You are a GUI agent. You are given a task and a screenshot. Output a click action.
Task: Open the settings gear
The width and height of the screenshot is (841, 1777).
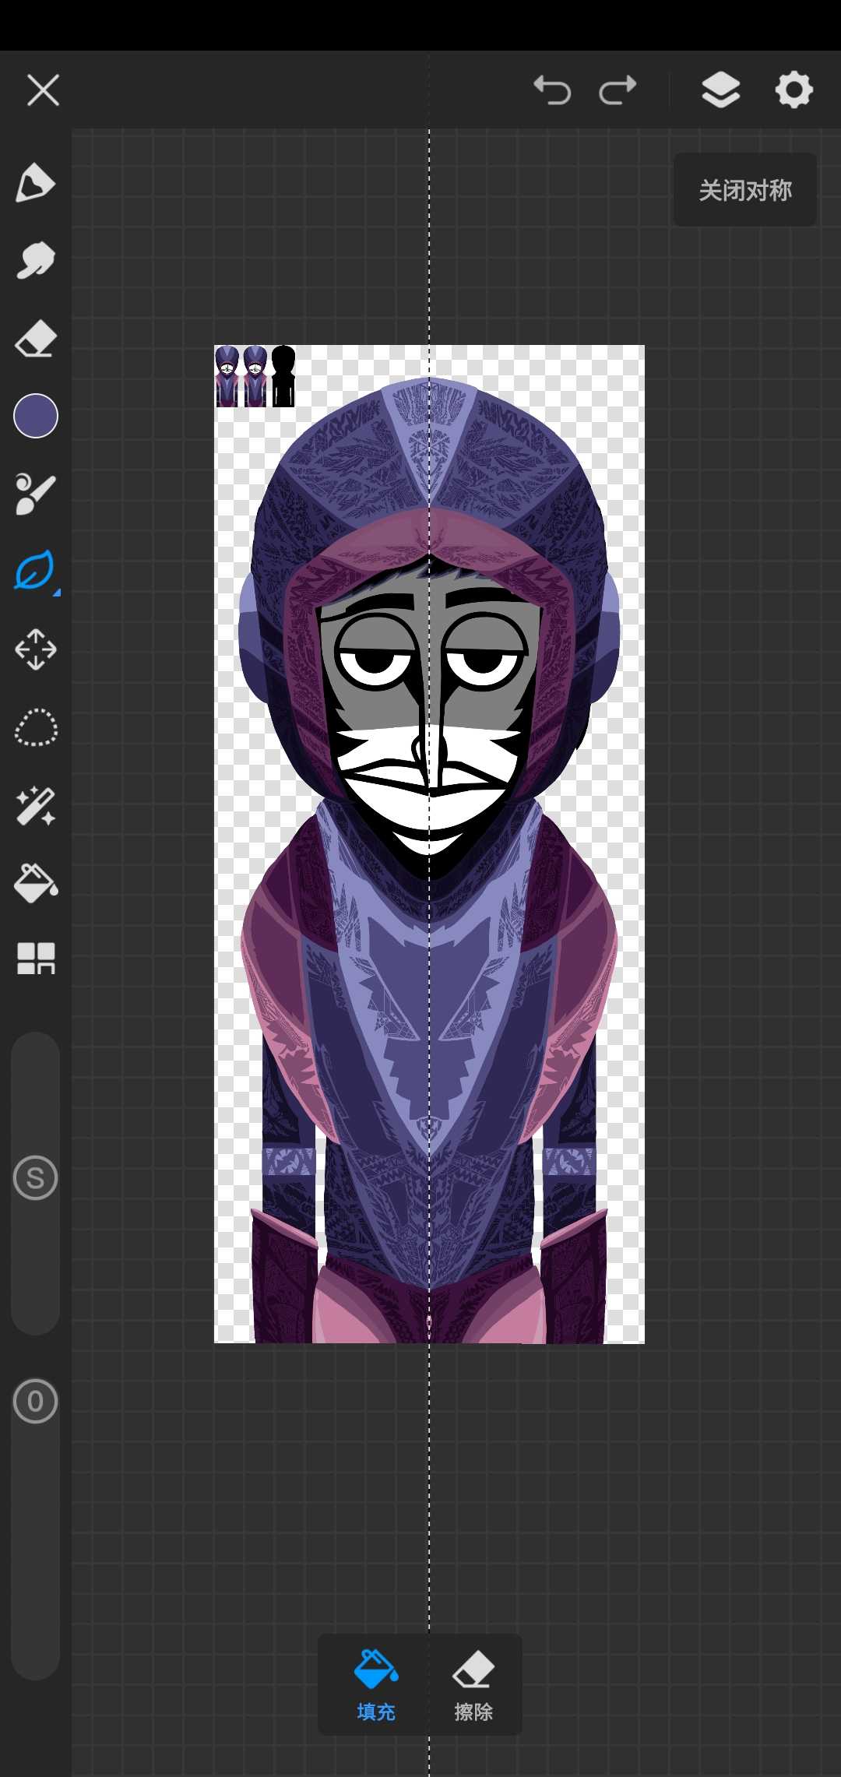[794, 90]
